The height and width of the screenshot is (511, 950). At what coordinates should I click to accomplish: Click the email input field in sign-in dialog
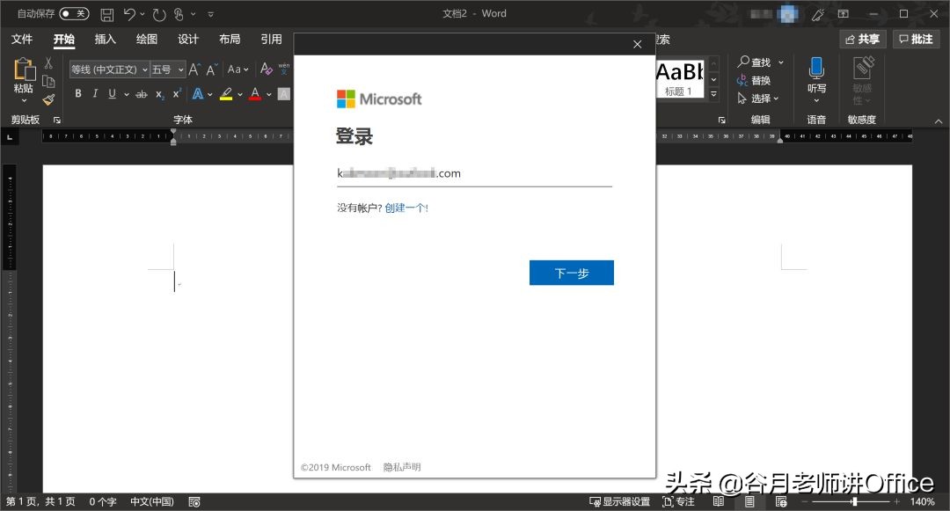pos(474,174)
